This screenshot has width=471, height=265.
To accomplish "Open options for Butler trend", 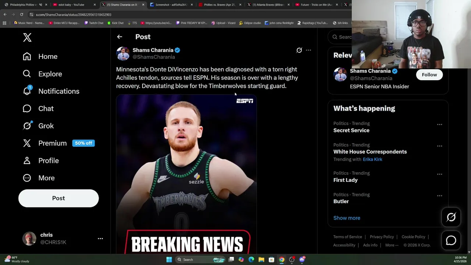I will coord(439,196).
